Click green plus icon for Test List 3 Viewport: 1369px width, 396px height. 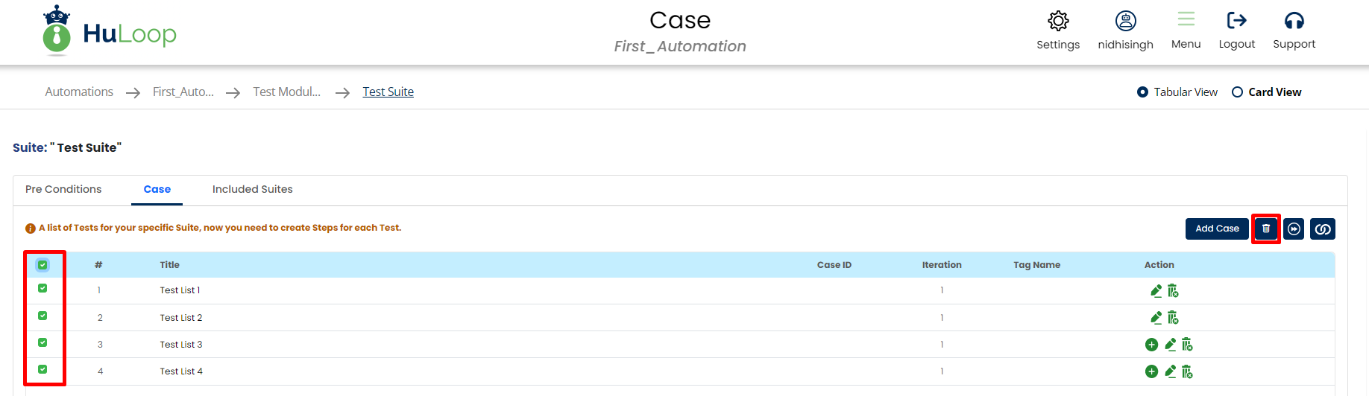click(x=1151, y=345)
